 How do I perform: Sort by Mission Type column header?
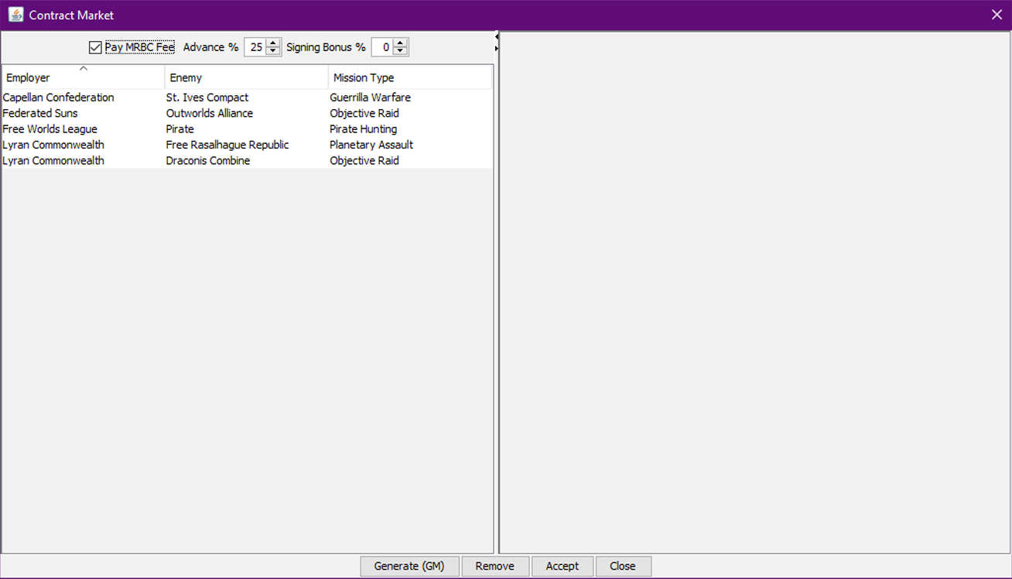pyautogui.click(x=409, y=77)
